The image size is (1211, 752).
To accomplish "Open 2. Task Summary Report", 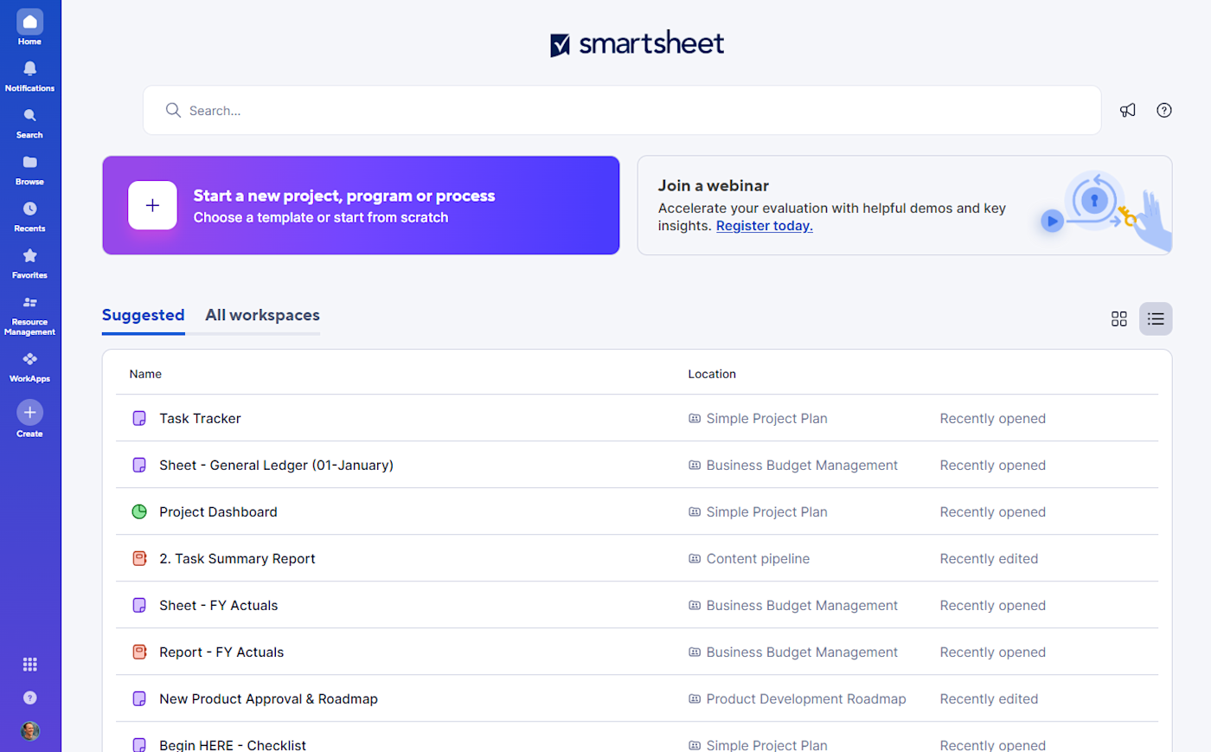I will coord(237,558).
